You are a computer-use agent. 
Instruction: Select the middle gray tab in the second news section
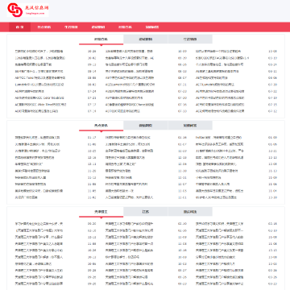146,126
